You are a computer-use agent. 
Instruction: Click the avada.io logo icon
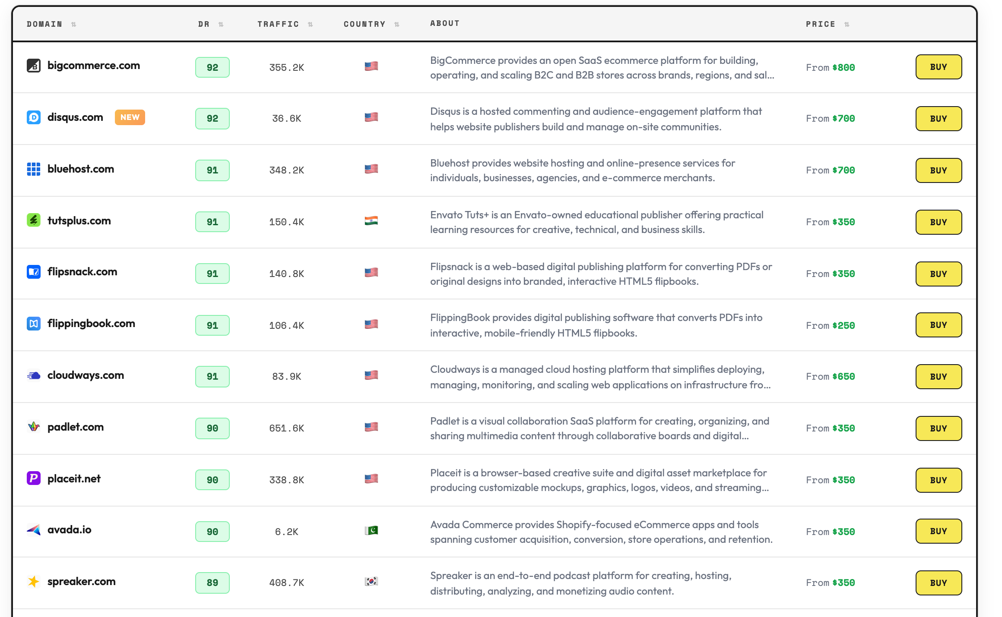click(x=34, y=530)
